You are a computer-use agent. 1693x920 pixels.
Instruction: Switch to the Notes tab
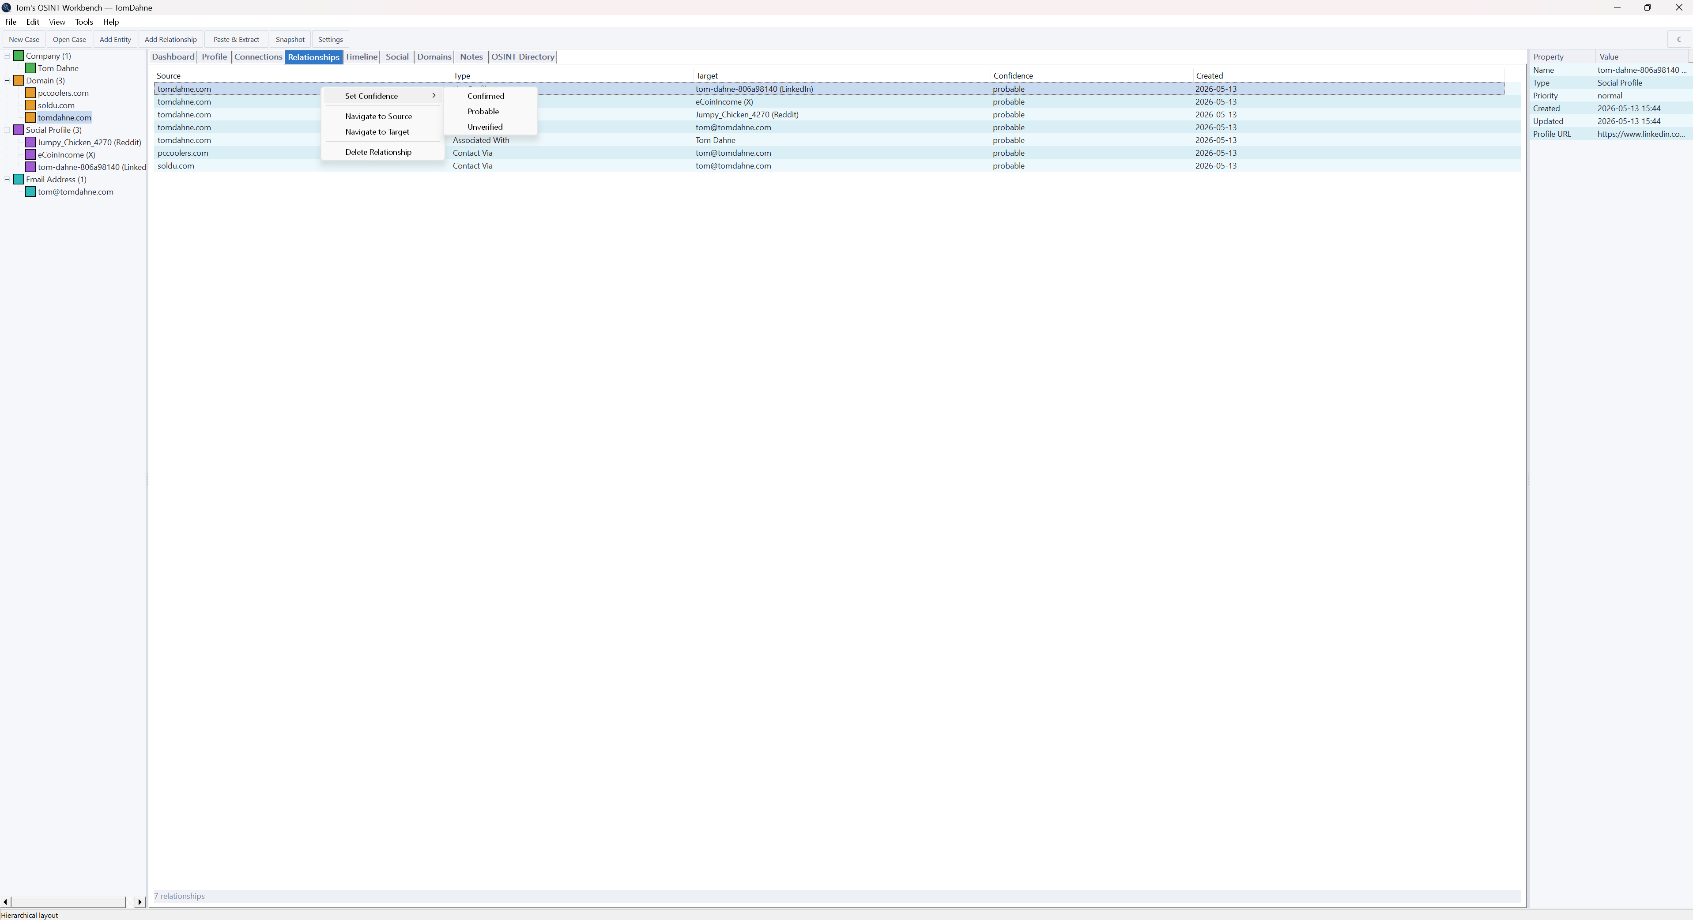[471, 57]
